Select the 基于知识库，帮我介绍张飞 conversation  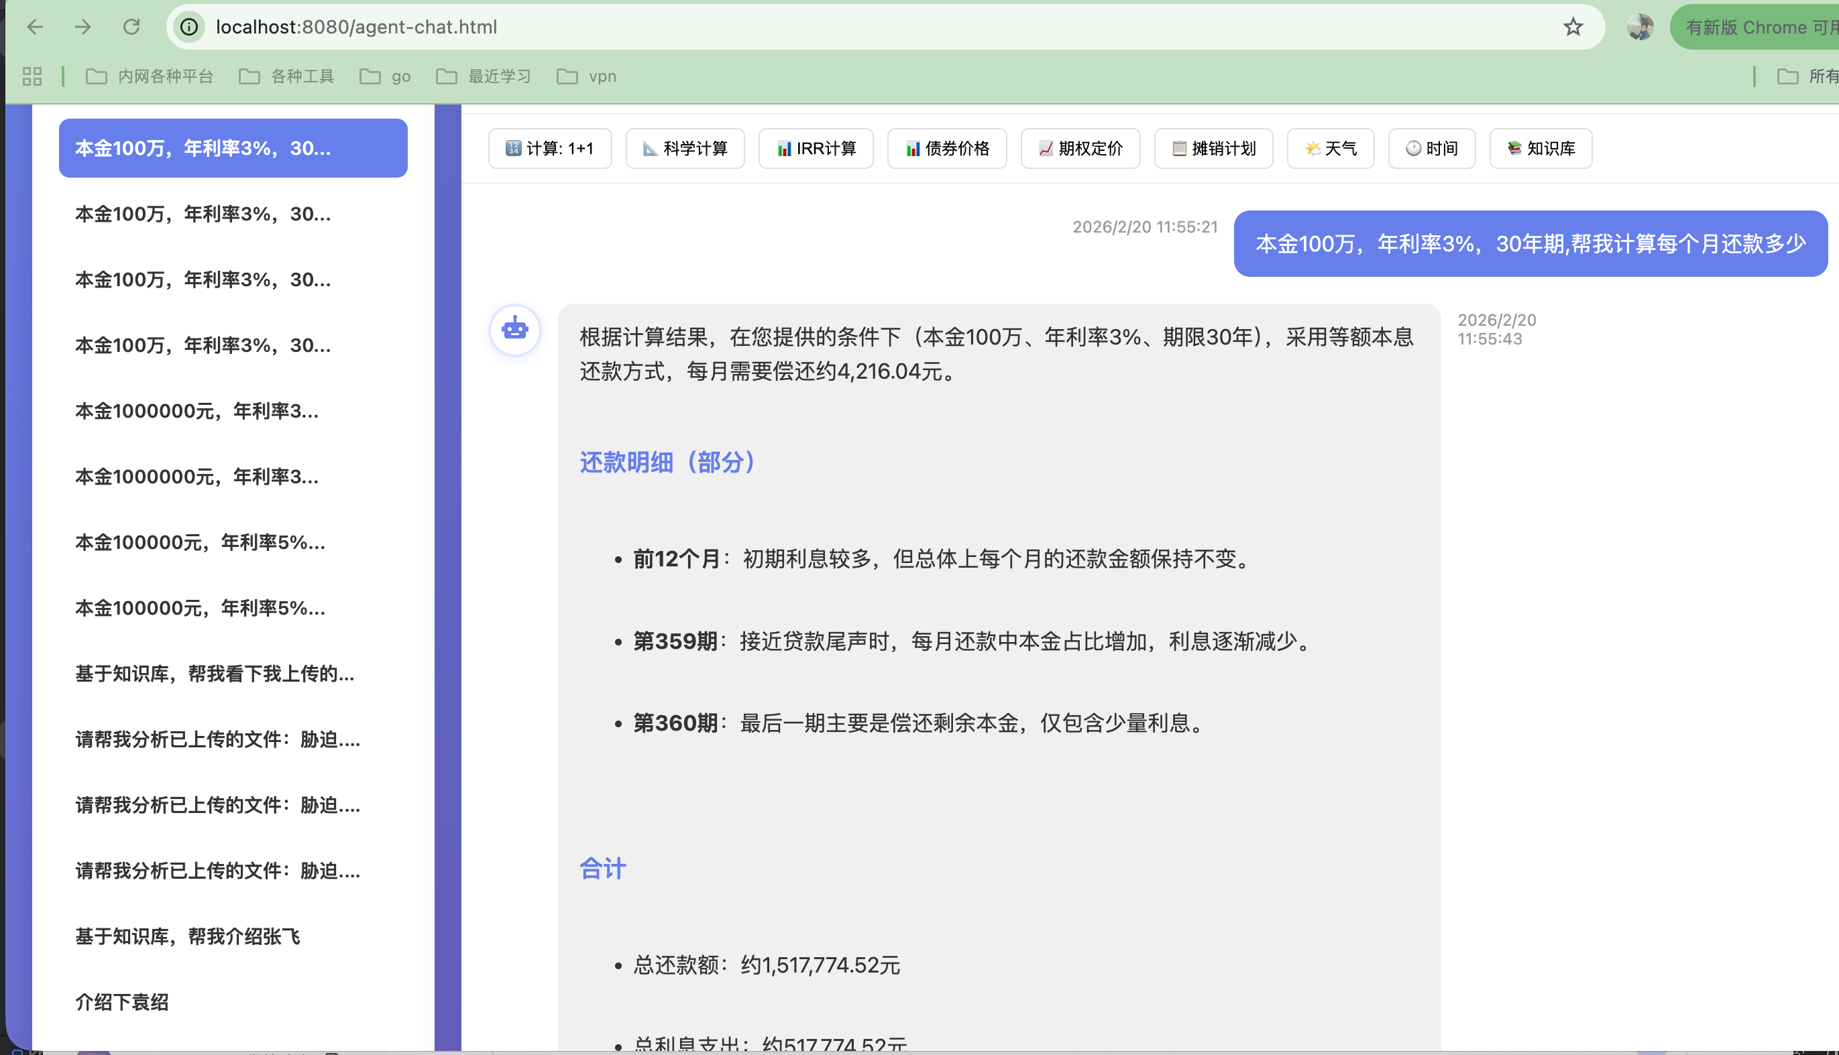188,936
